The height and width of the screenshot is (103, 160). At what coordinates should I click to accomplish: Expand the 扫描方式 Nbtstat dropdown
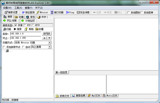(x=50, y=43)
